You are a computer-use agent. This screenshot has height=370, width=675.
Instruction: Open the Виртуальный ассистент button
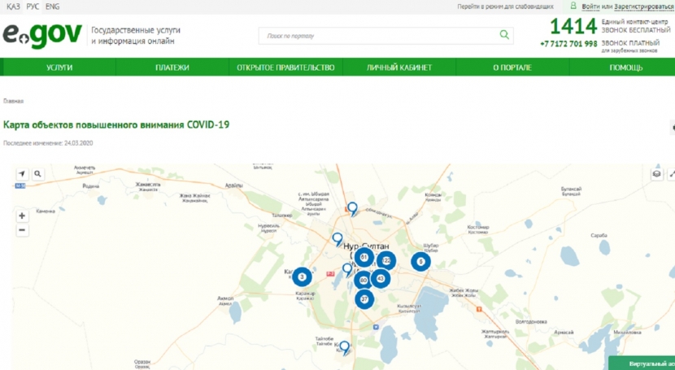click(x=642, y=363)
